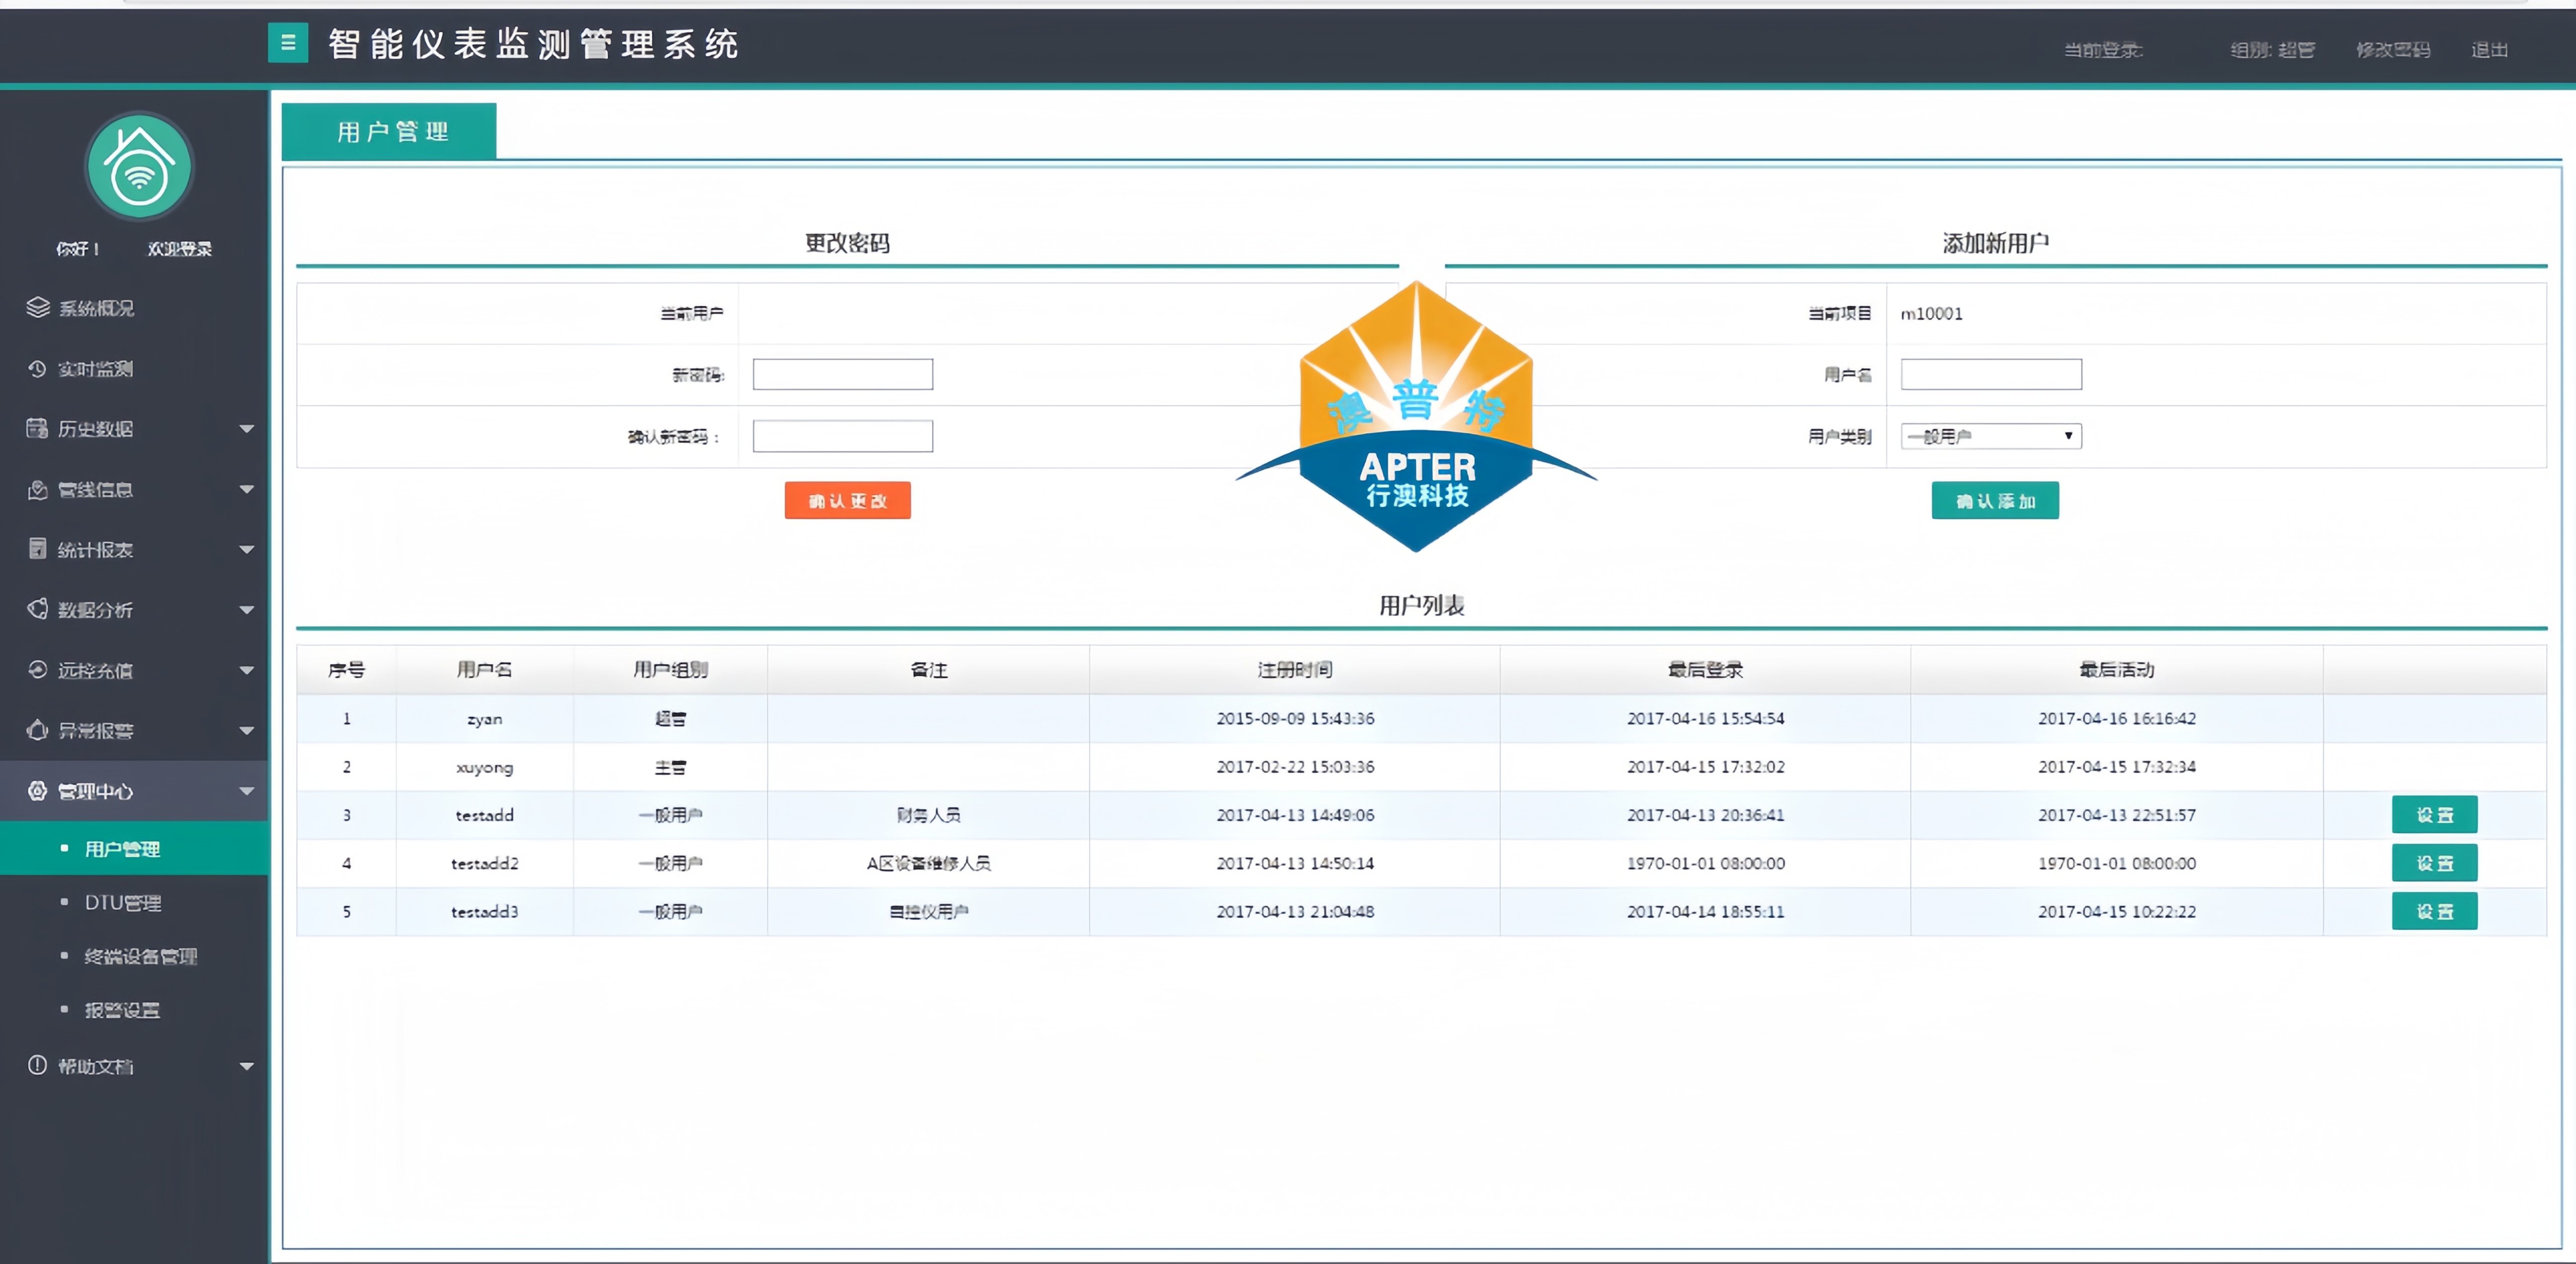Click the 管线信息 icon in sidebar

click(x=37, y=489)
